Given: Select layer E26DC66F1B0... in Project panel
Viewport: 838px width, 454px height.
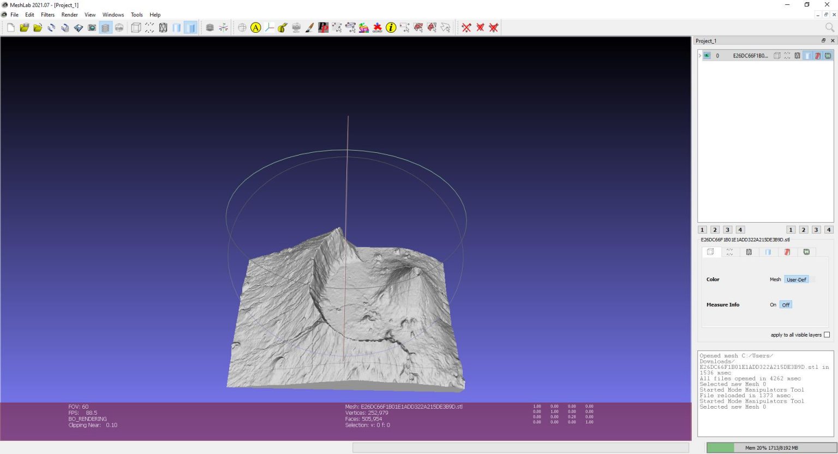Looking at the screenshot, I should (750, 56).
